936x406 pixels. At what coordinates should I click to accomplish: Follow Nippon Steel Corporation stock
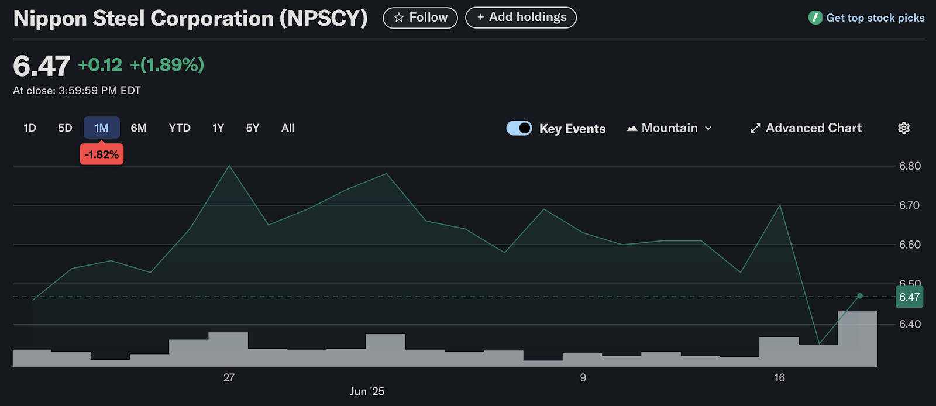[x=420, y=18]
